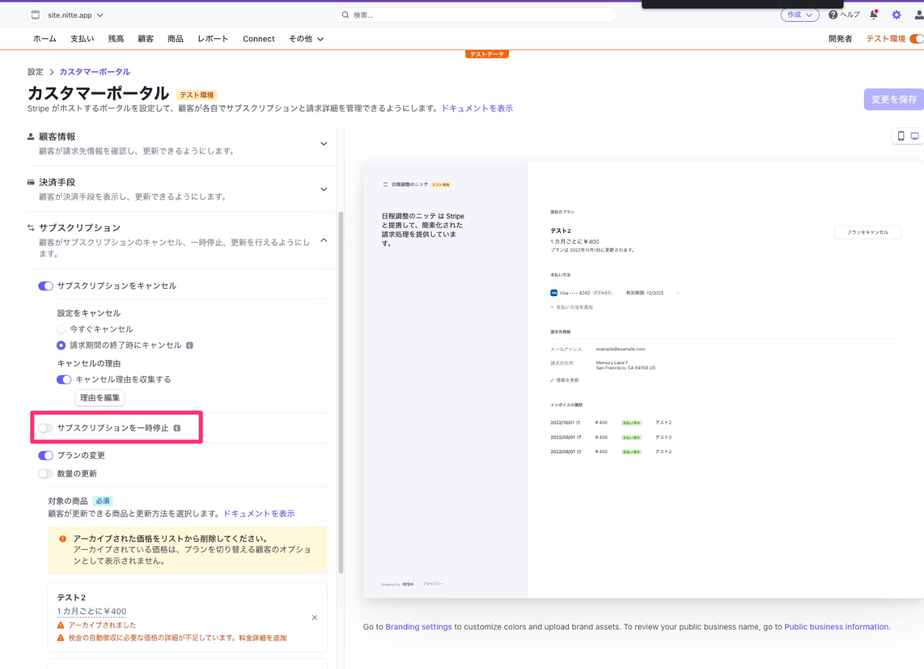Click the 決済手段 card icon
The image size is (924, 669).
31,182
